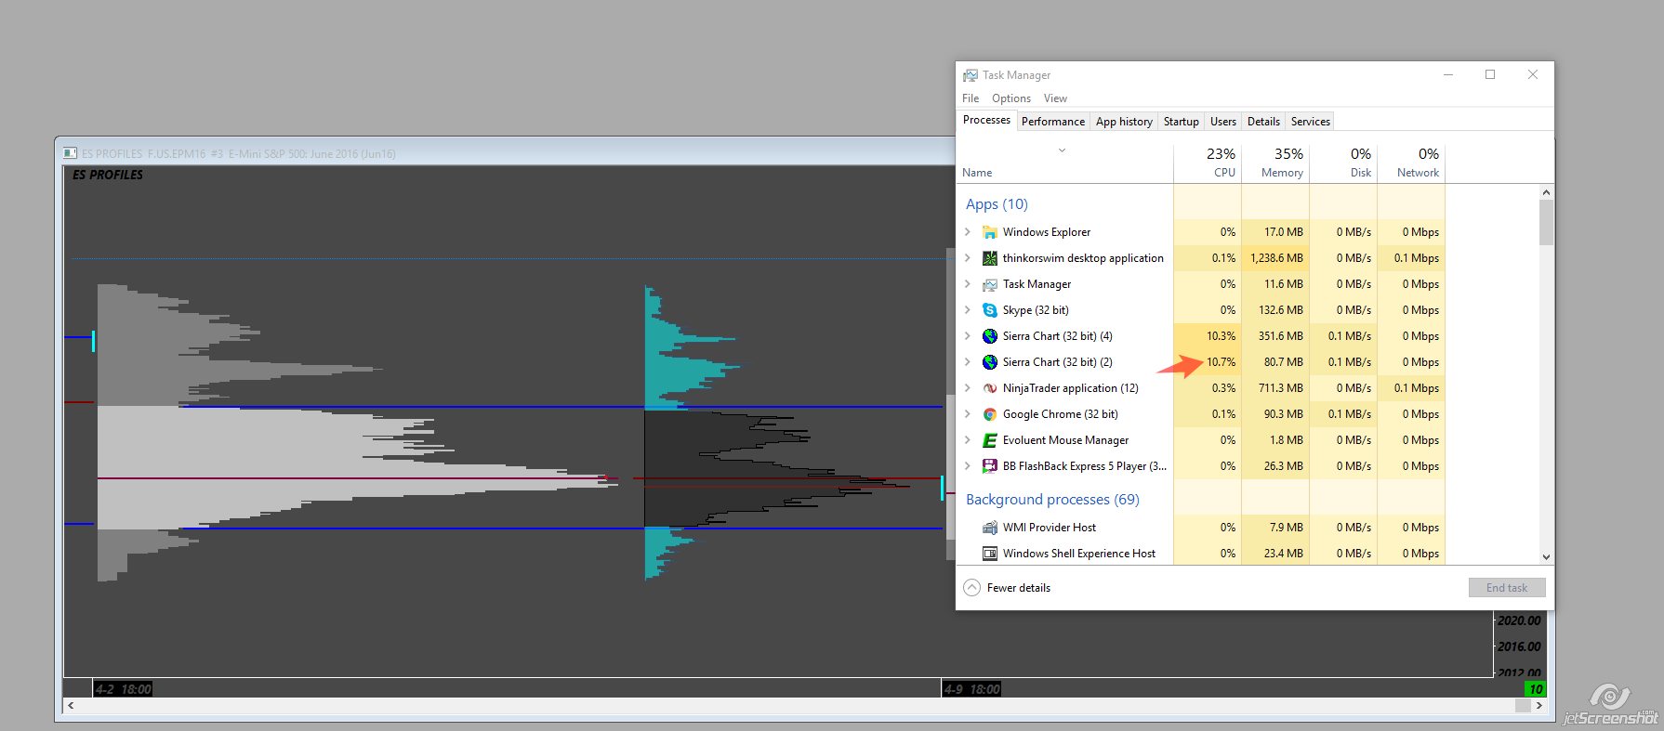Click the BB FlashBack Express Player icon
The width and height of the screenshot is (1664, 731).
point(990,466)
